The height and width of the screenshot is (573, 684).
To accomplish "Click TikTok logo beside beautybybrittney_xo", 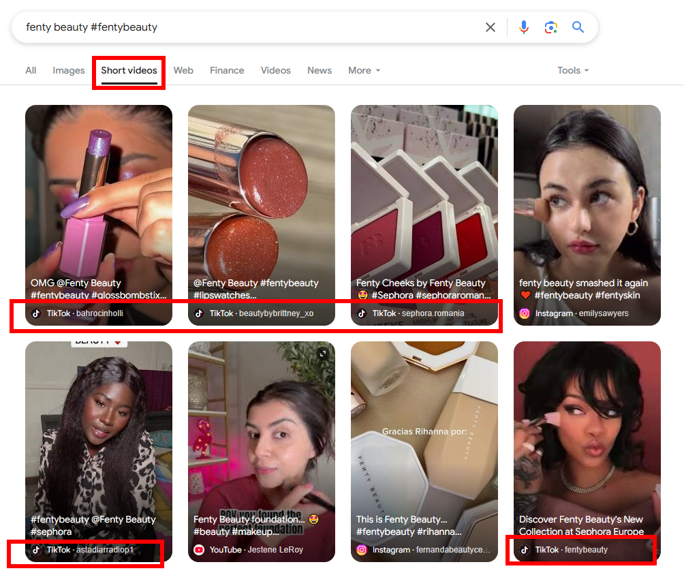I will click(x=199, y=313).
